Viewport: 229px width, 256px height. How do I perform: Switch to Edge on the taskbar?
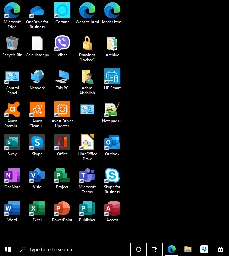click(172, 249)
